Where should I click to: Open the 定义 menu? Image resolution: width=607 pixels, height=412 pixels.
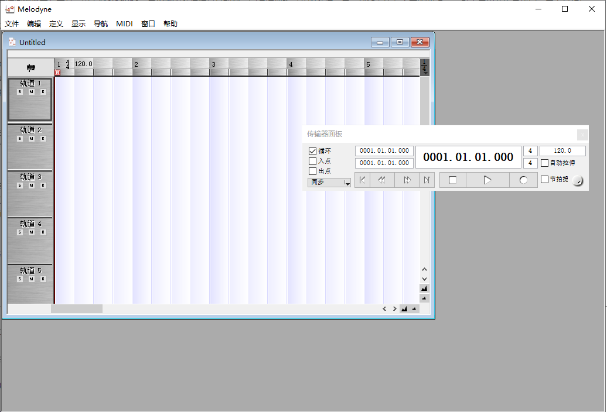[56, 24]
